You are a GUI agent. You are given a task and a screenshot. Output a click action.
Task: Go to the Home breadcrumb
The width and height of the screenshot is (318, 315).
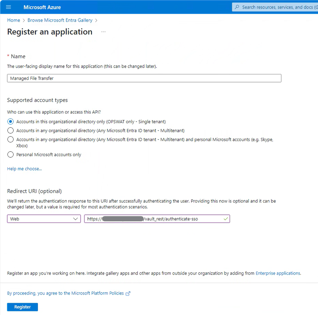click(x=14, y=20)
